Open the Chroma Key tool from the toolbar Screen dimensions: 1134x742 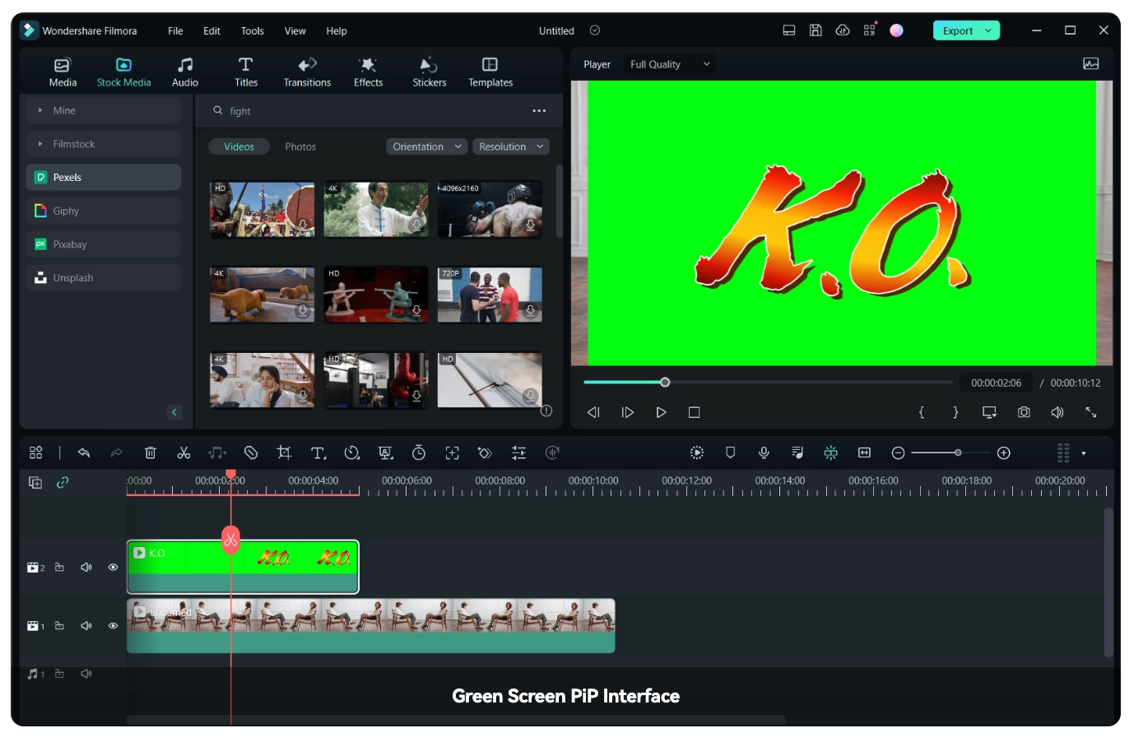386,452
